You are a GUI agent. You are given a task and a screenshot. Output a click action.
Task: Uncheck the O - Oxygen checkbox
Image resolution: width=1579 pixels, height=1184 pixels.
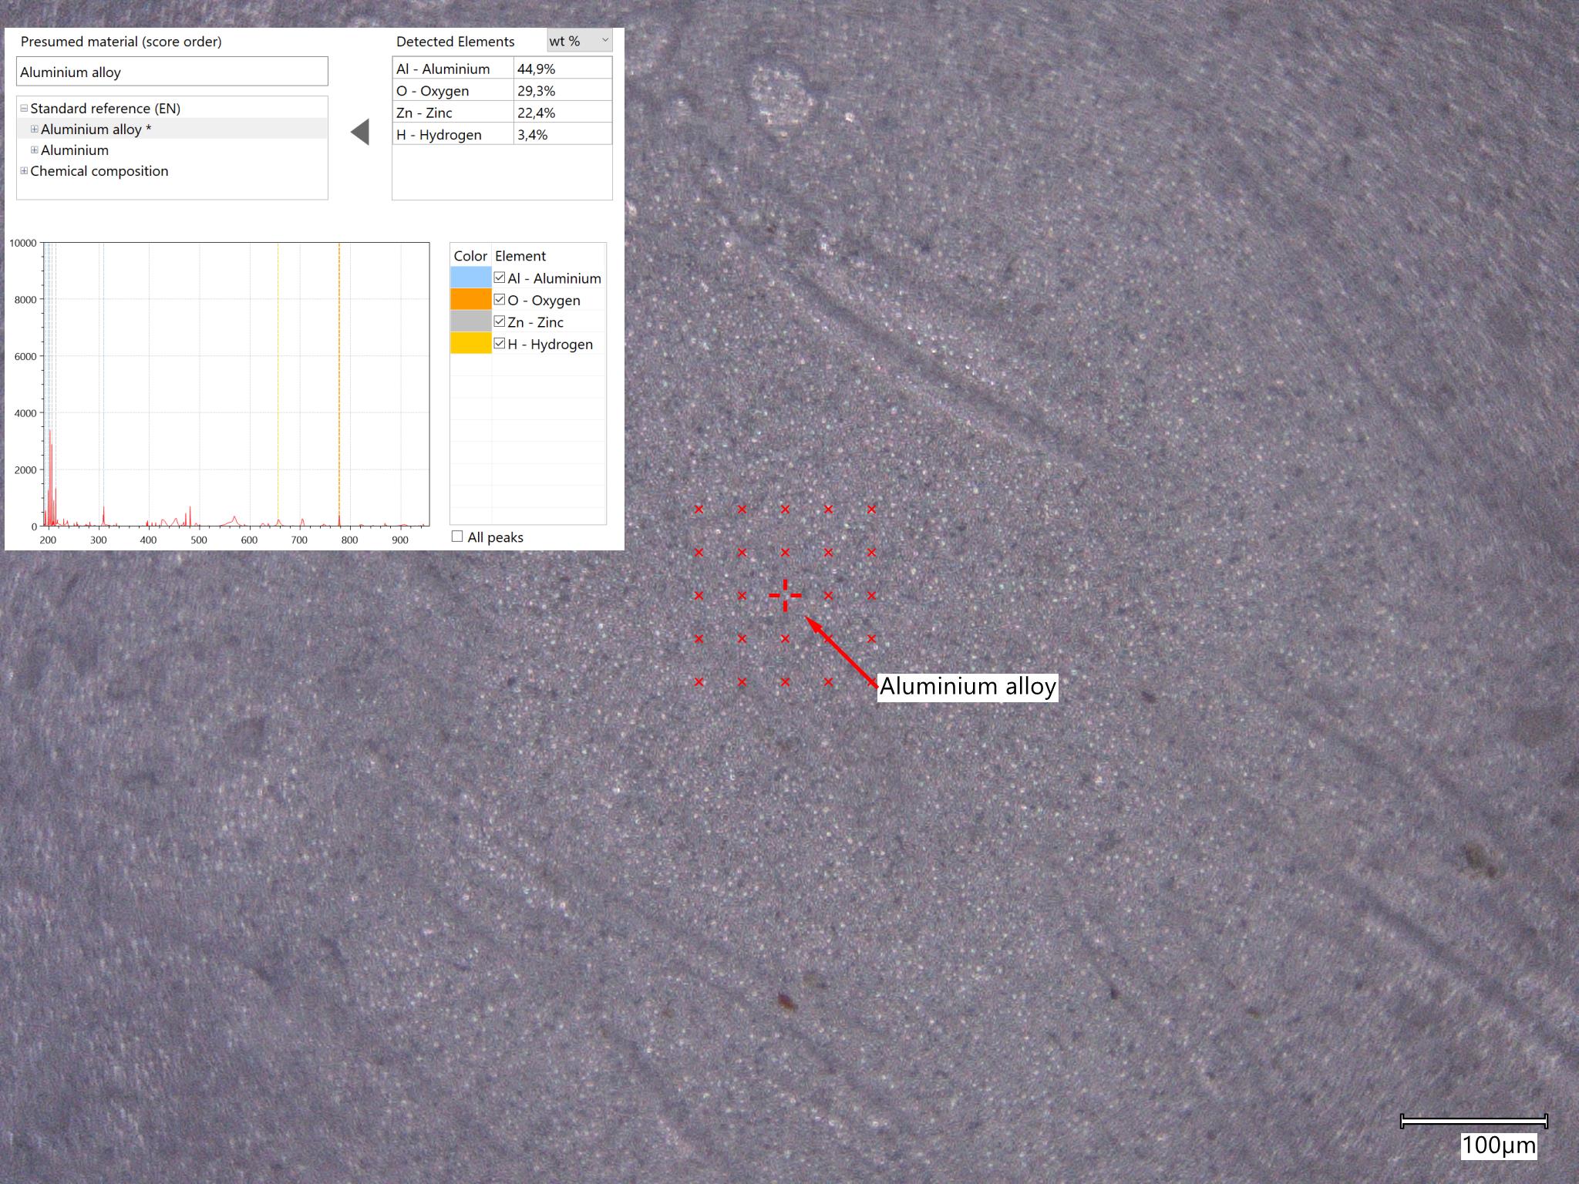(x=500, y=300)
